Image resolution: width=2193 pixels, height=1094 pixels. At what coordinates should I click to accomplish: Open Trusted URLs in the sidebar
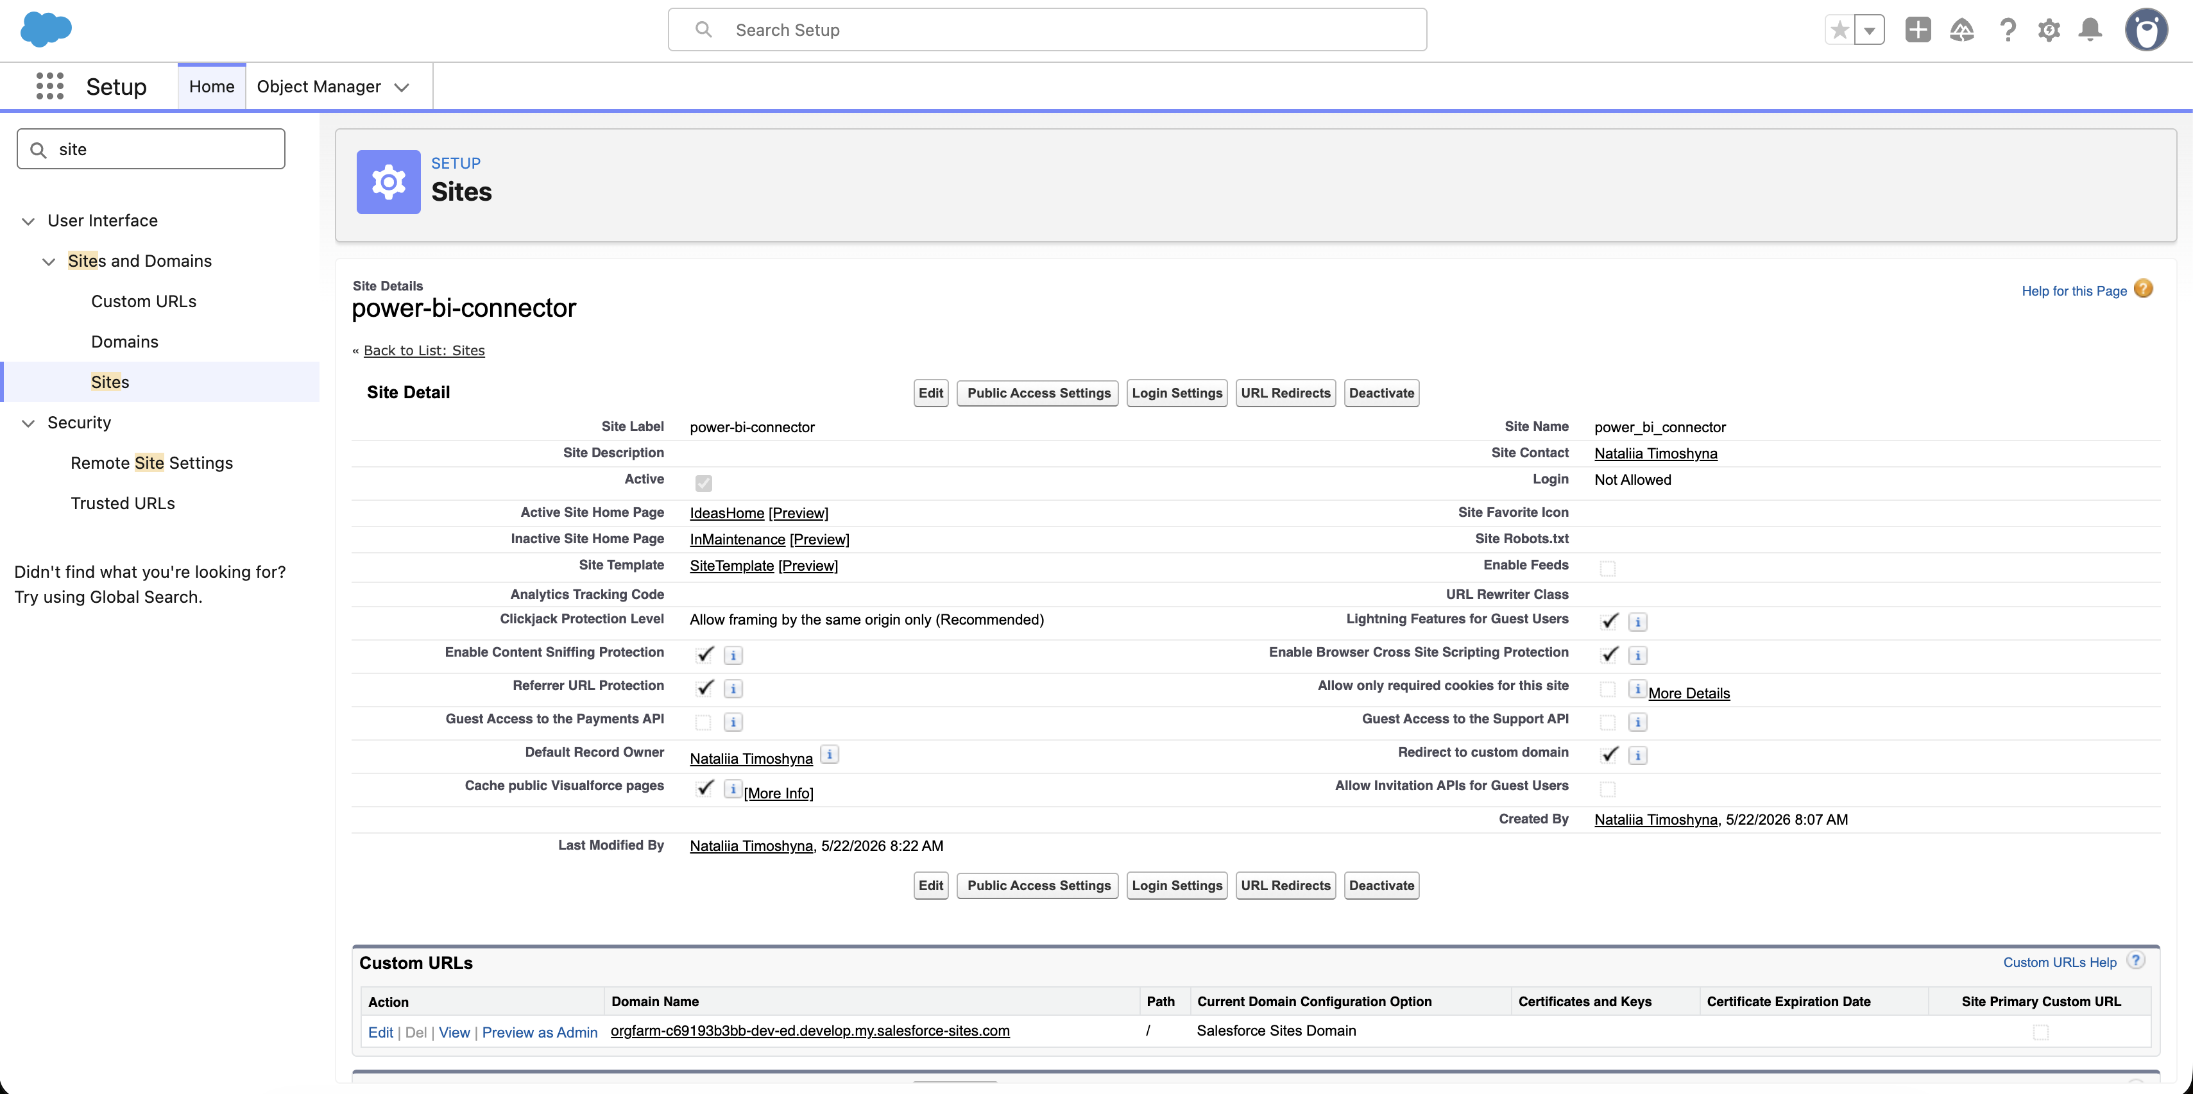[123, 503]
